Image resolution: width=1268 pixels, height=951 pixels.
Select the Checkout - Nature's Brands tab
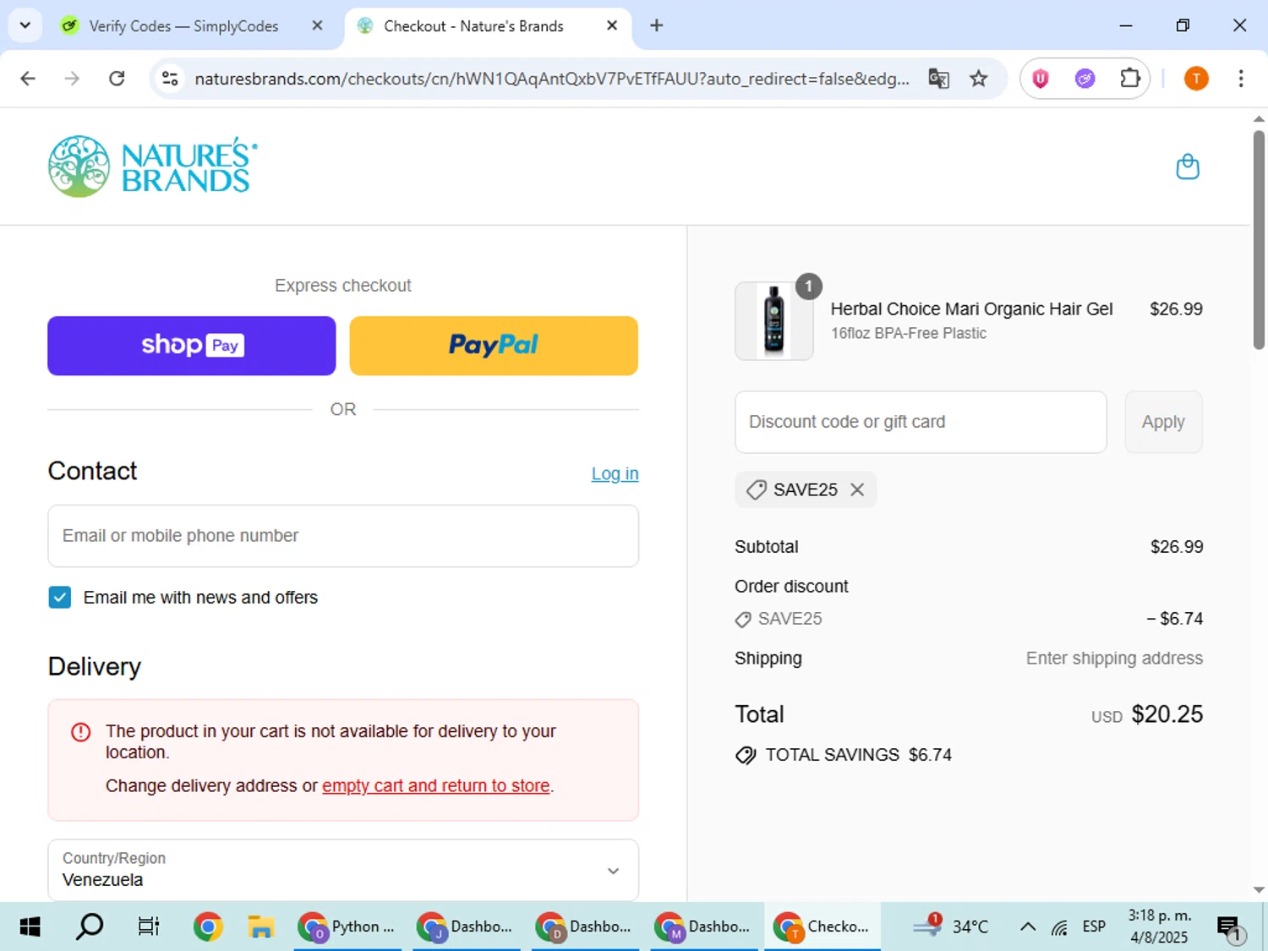point(488,26)
